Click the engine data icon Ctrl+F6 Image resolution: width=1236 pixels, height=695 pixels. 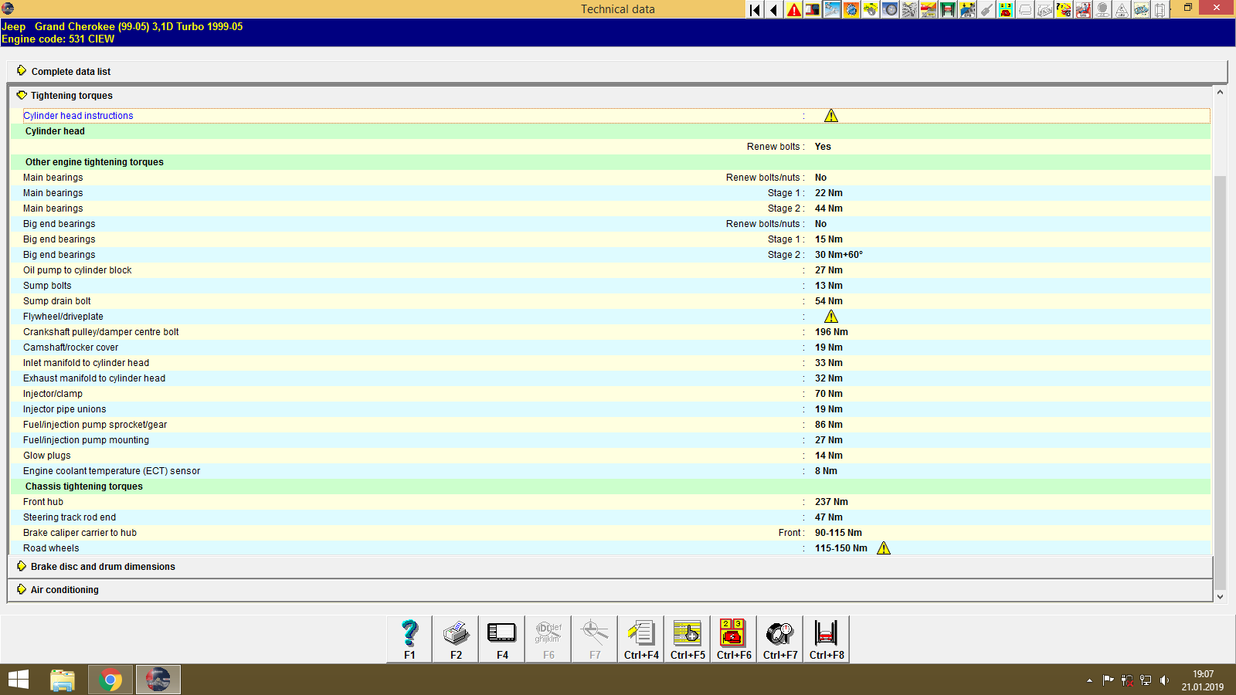733,639
